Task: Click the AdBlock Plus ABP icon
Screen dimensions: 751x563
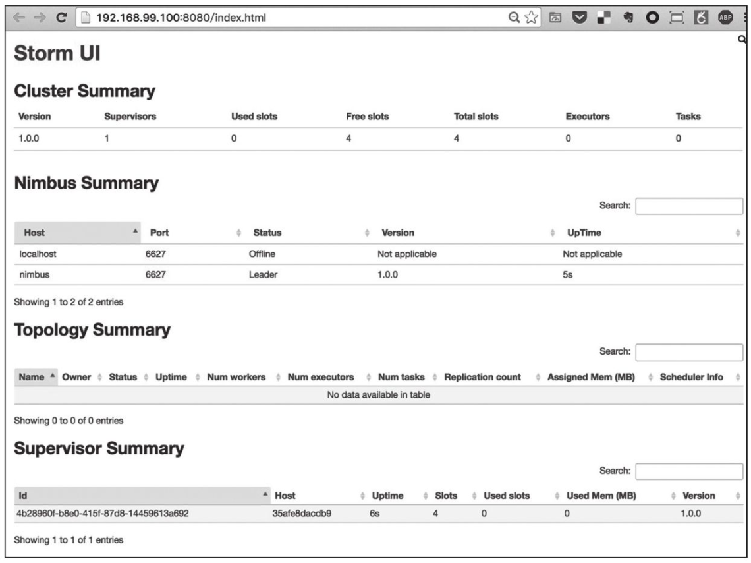Action: pos(725,18)
